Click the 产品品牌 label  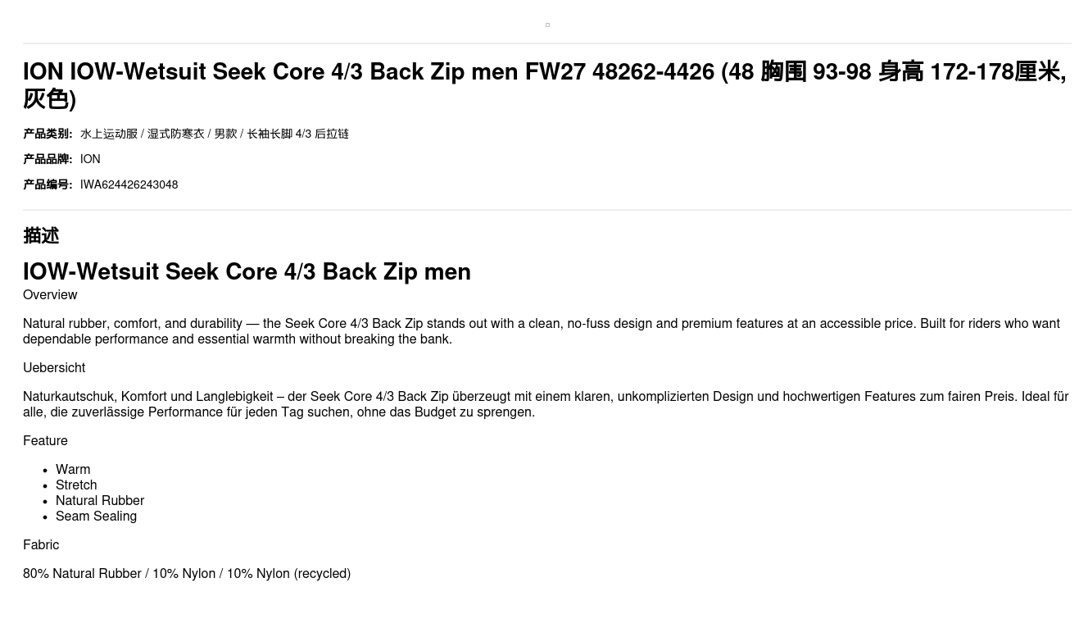click(48, 159)
